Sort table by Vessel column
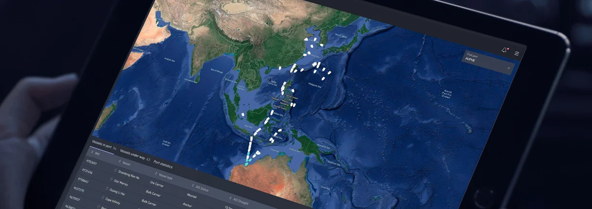 point(125,163)
